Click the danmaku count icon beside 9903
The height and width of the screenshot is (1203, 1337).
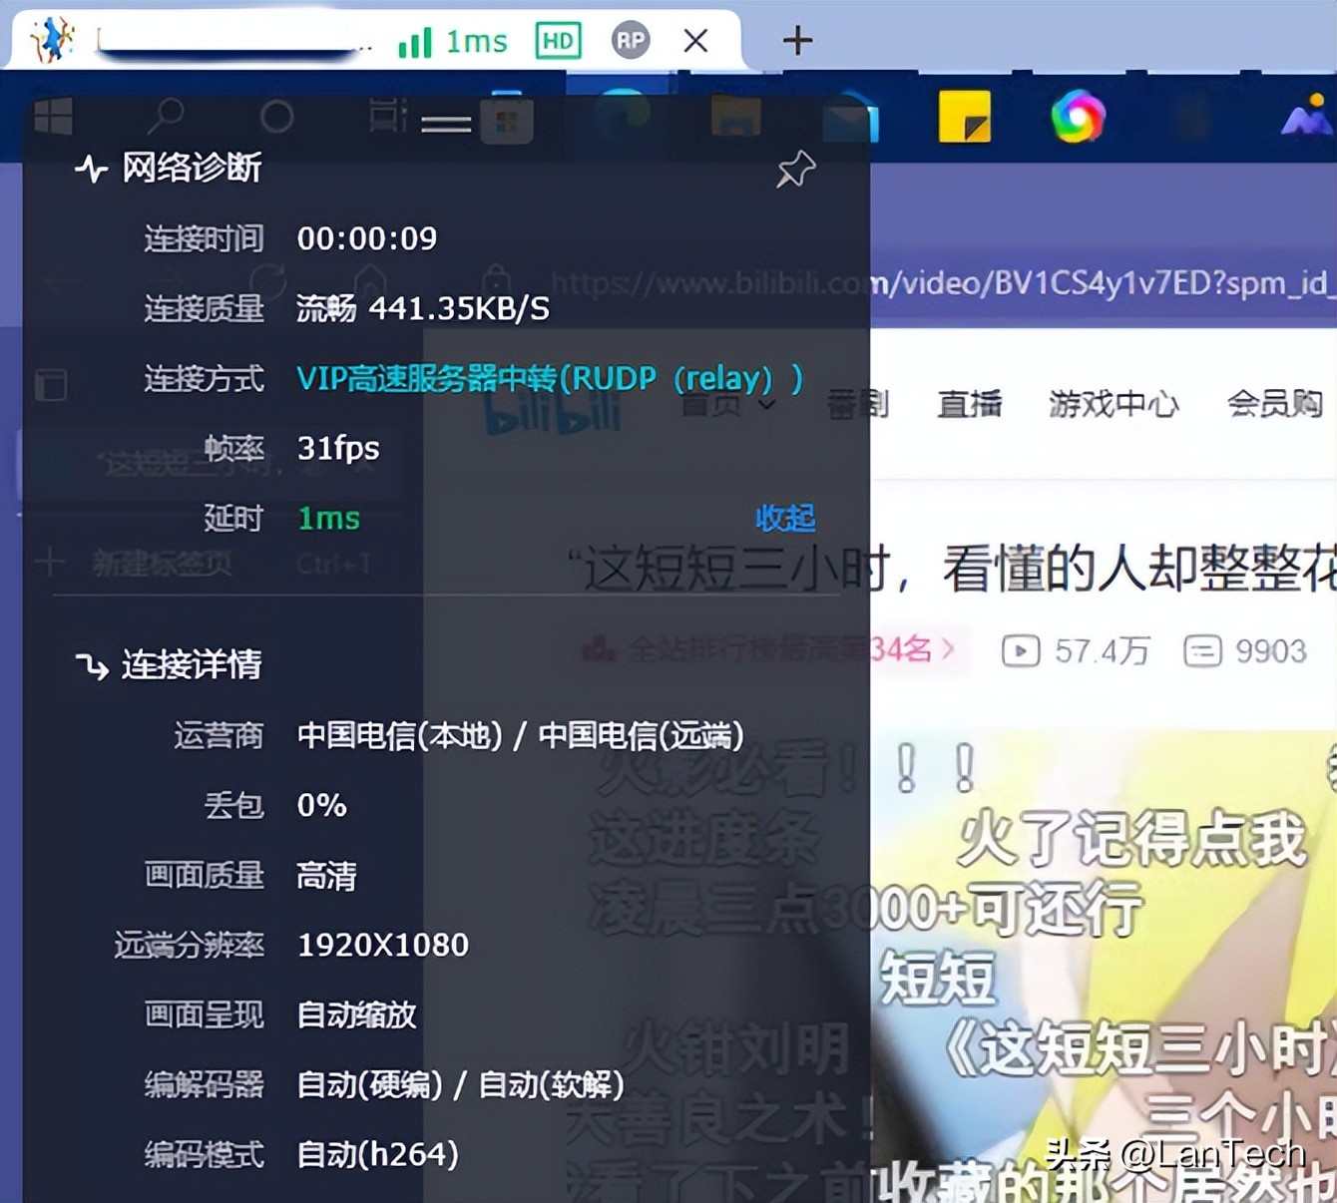pyautogui.click(x=1202, y=651)
